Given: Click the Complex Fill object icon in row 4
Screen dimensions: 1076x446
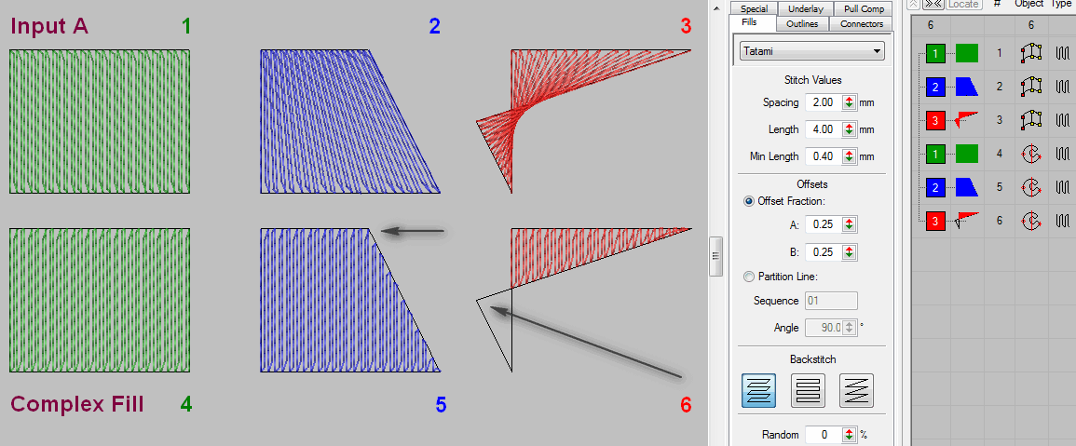Looking at the screenshot, I should pyautogui.click(x=1030, y=153).
